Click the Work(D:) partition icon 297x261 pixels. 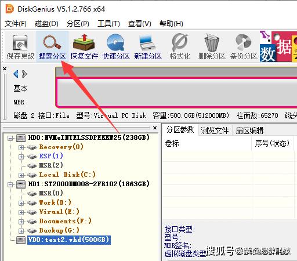coord(32,203)
